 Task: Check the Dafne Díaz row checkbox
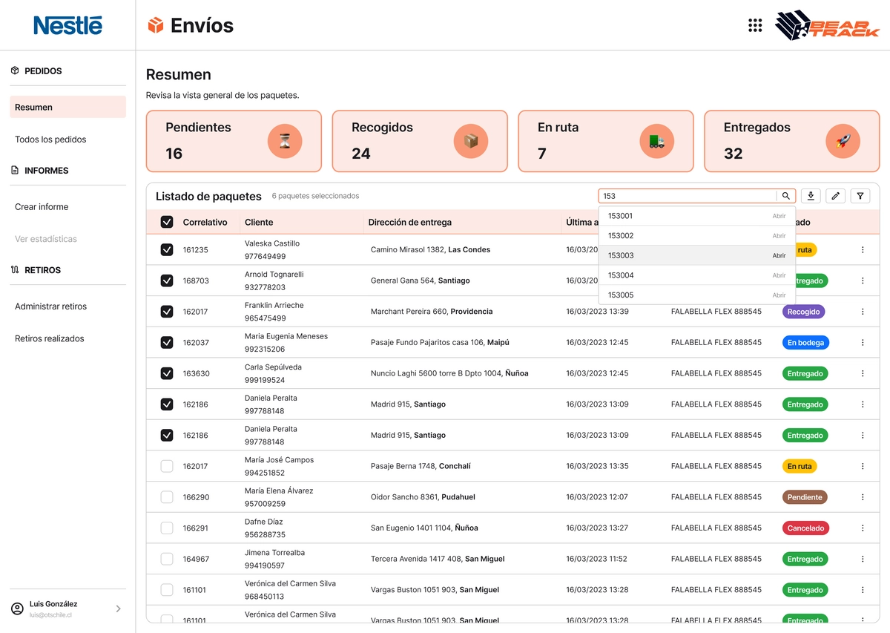tap(167, 528)
